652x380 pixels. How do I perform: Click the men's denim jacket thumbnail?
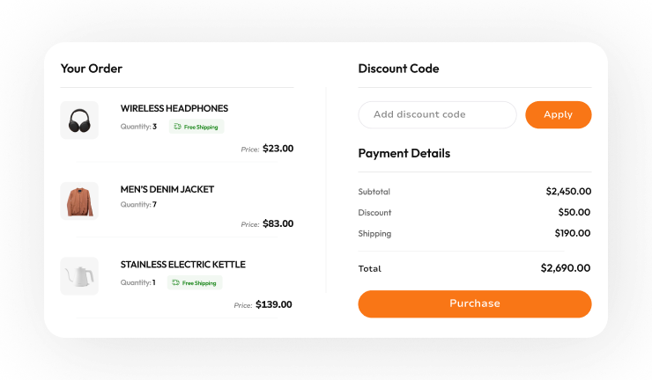(79, 201)
